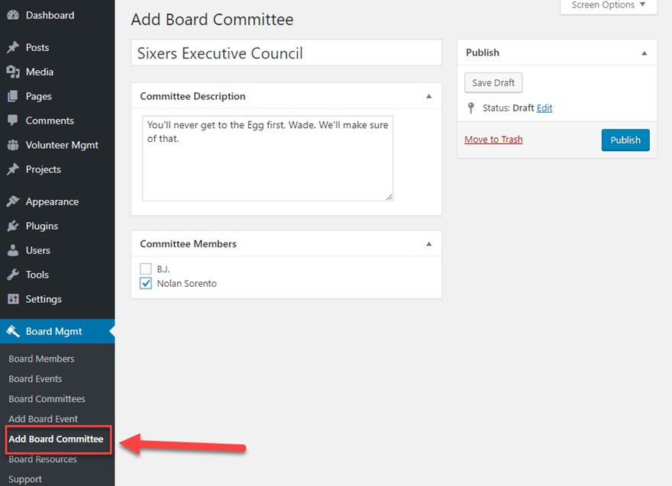Uncheck Nolan Sorento as committee member
The height and width of the screenshot is (486, 672).
pyautogui.click(x=144, y=283)
